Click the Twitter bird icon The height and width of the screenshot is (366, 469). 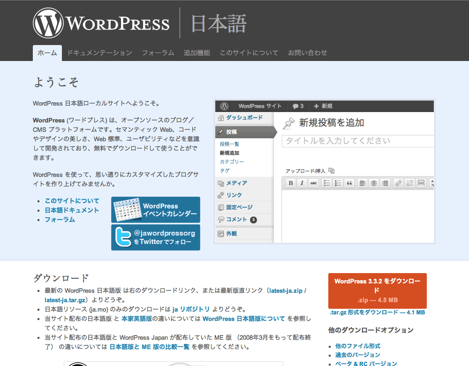coord(123,237)
